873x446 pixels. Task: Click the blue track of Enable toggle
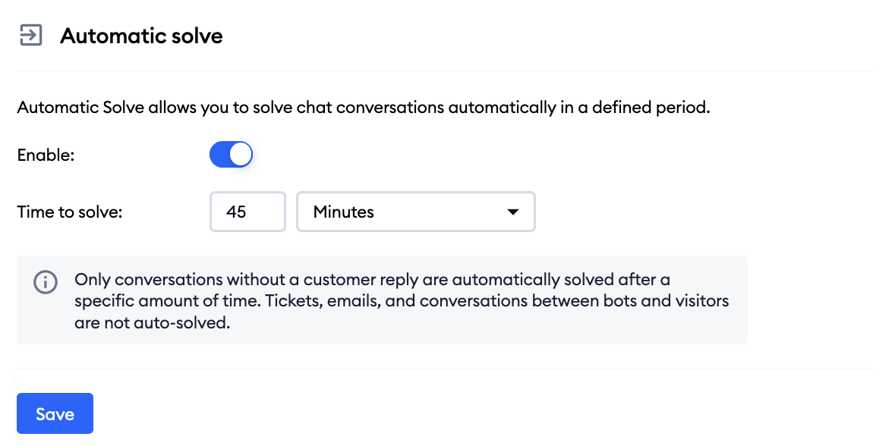219,154
